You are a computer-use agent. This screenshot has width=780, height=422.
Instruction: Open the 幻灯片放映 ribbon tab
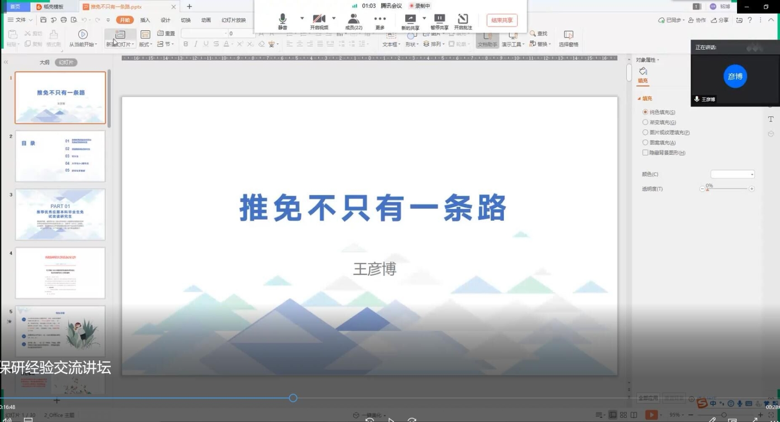coord(234,20)
